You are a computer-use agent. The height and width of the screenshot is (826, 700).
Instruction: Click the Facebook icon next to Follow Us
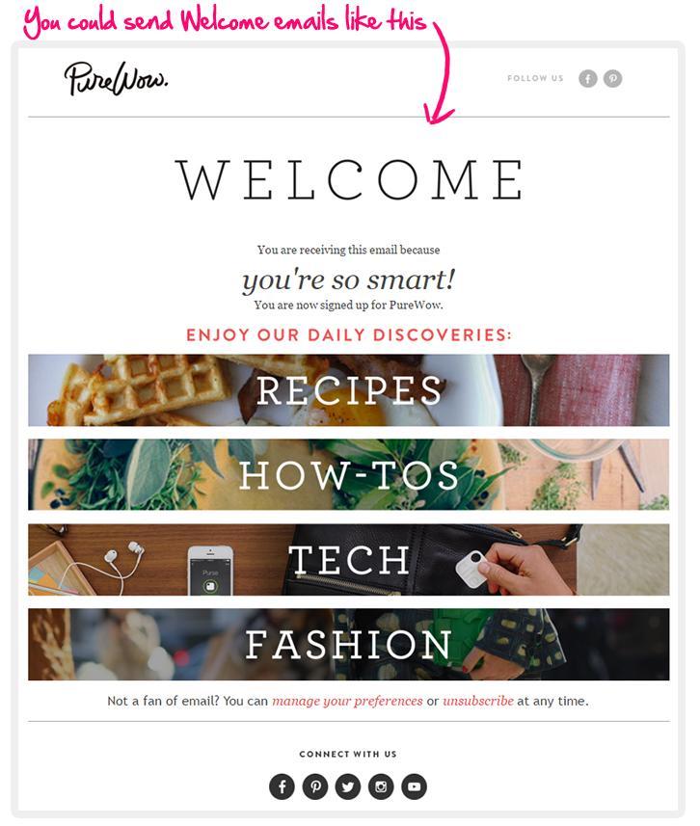click(588, 78)
